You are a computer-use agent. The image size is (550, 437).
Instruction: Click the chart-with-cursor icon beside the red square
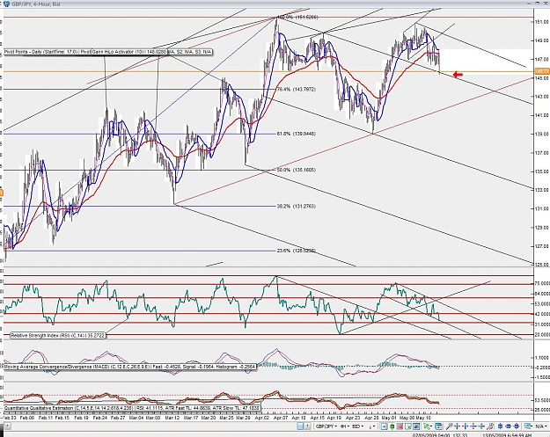[x=408, y=426]
